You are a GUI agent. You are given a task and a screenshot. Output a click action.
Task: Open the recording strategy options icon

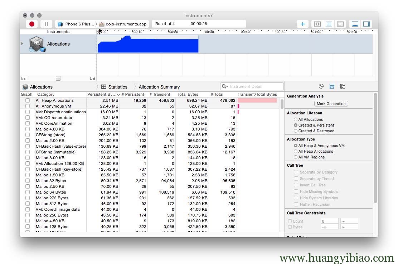(x=317, y=24)
